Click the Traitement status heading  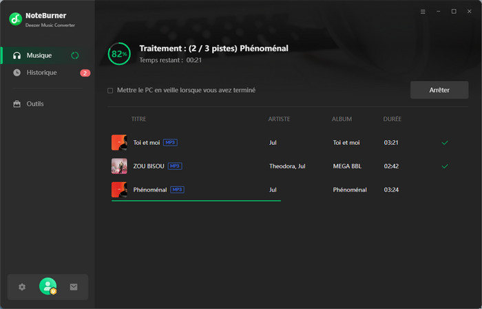214,49
